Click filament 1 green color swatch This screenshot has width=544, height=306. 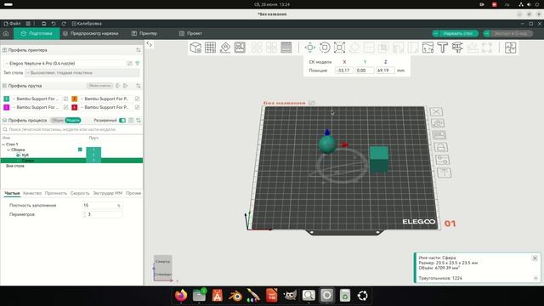[6, 99]
